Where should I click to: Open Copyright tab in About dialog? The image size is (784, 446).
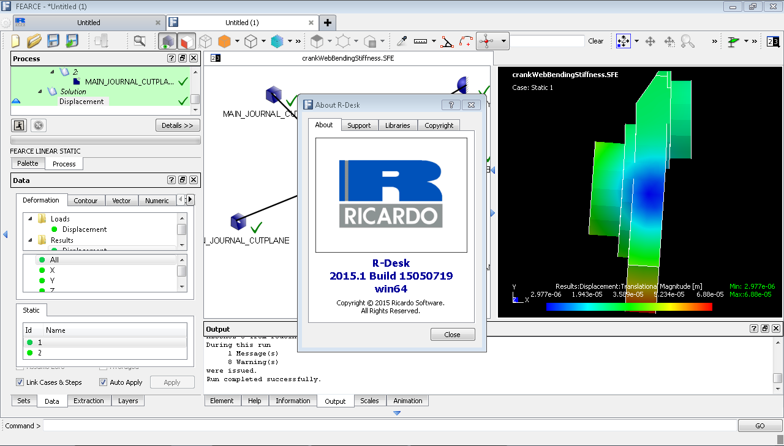point(439,125)
